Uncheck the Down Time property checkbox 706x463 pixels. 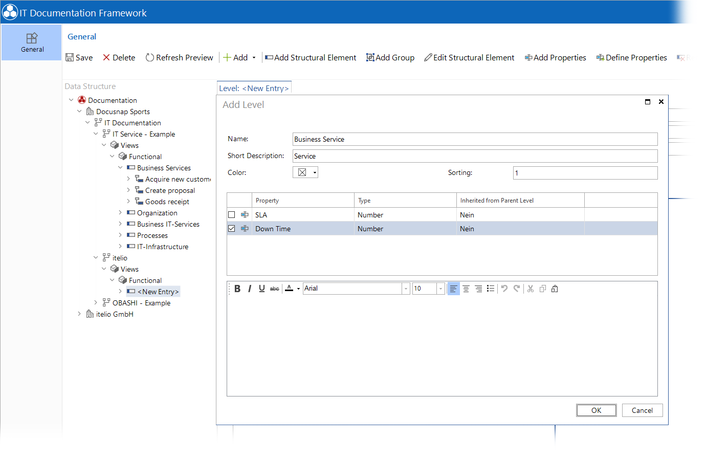pos(232,229)
